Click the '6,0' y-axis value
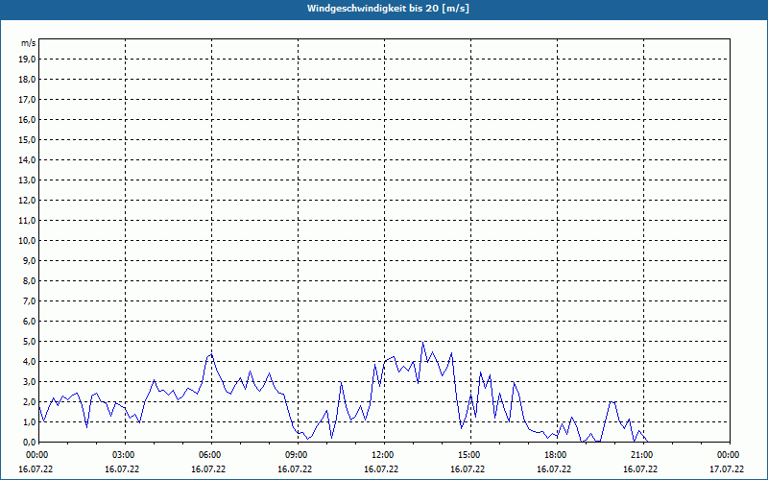The height and width of the screenshot is (480, 768). click(x=29, y=322)
